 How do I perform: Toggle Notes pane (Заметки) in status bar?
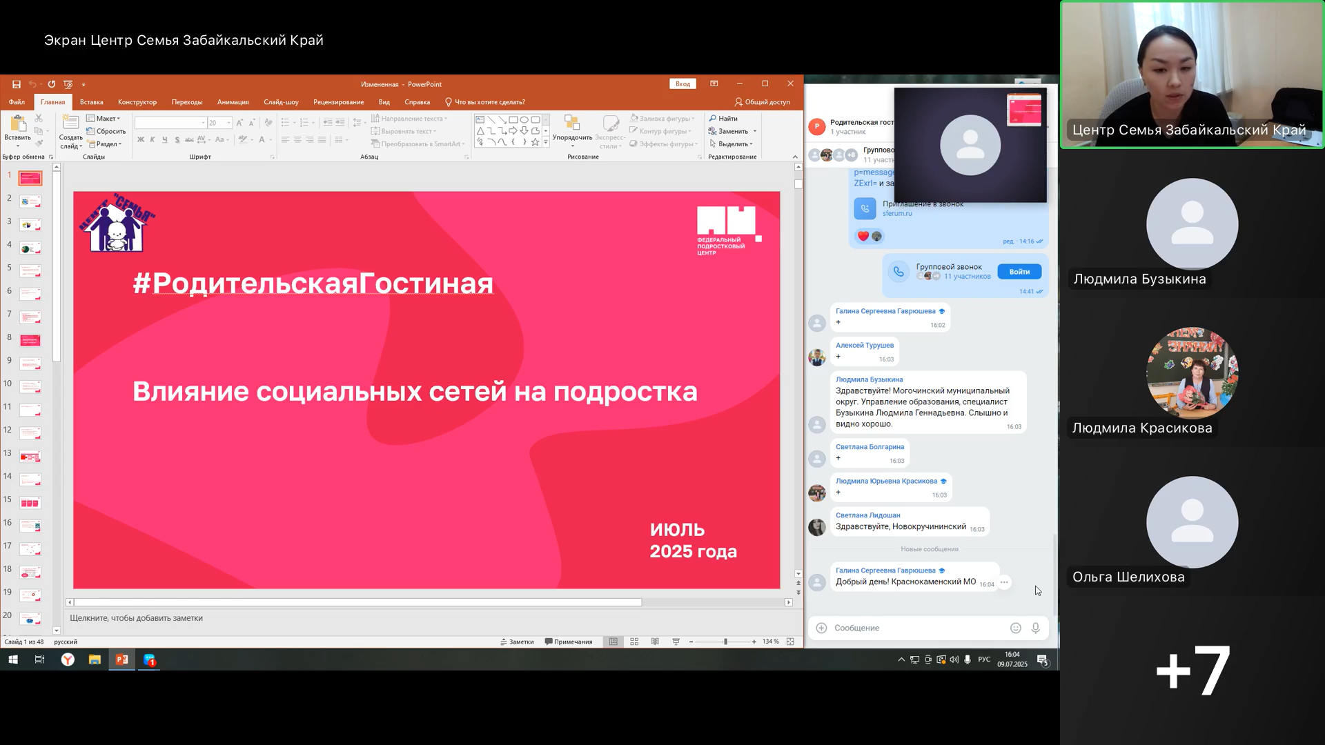pyautogui.click(x=517, y=642)
